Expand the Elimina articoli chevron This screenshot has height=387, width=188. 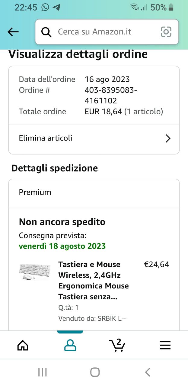click(x=168, y=138)
